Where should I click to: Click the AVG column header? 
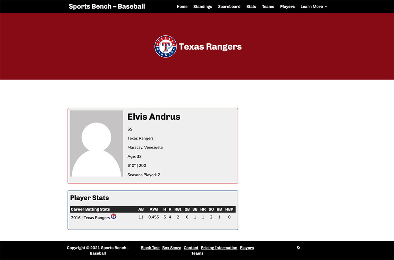154,209
